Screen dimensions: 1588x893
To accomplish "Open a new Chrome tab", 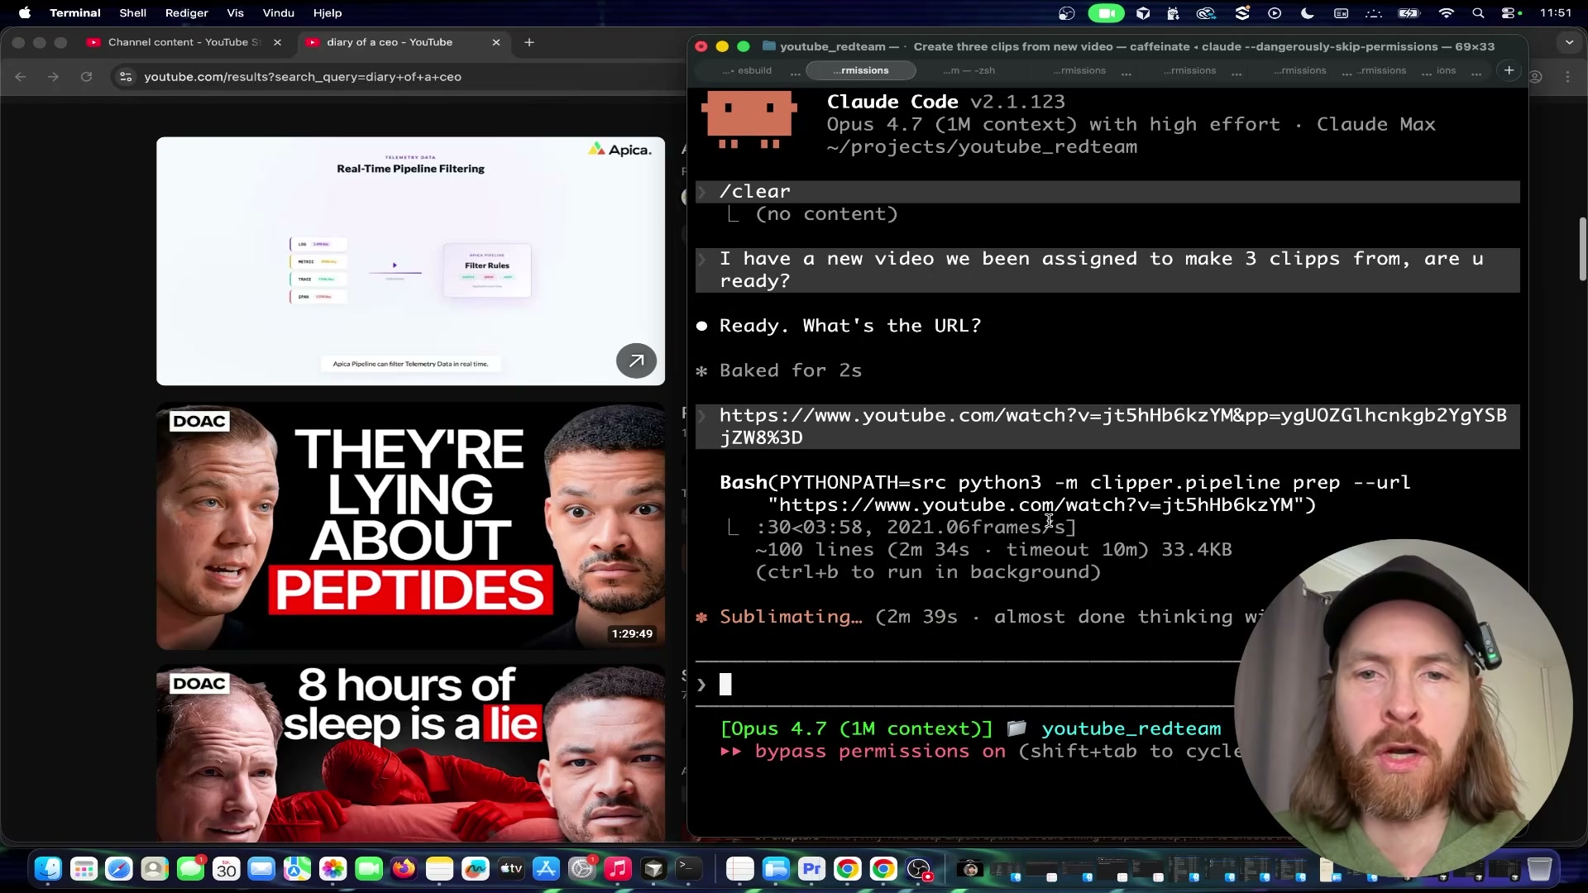I will pyautogui.click(x=529, y=42).
